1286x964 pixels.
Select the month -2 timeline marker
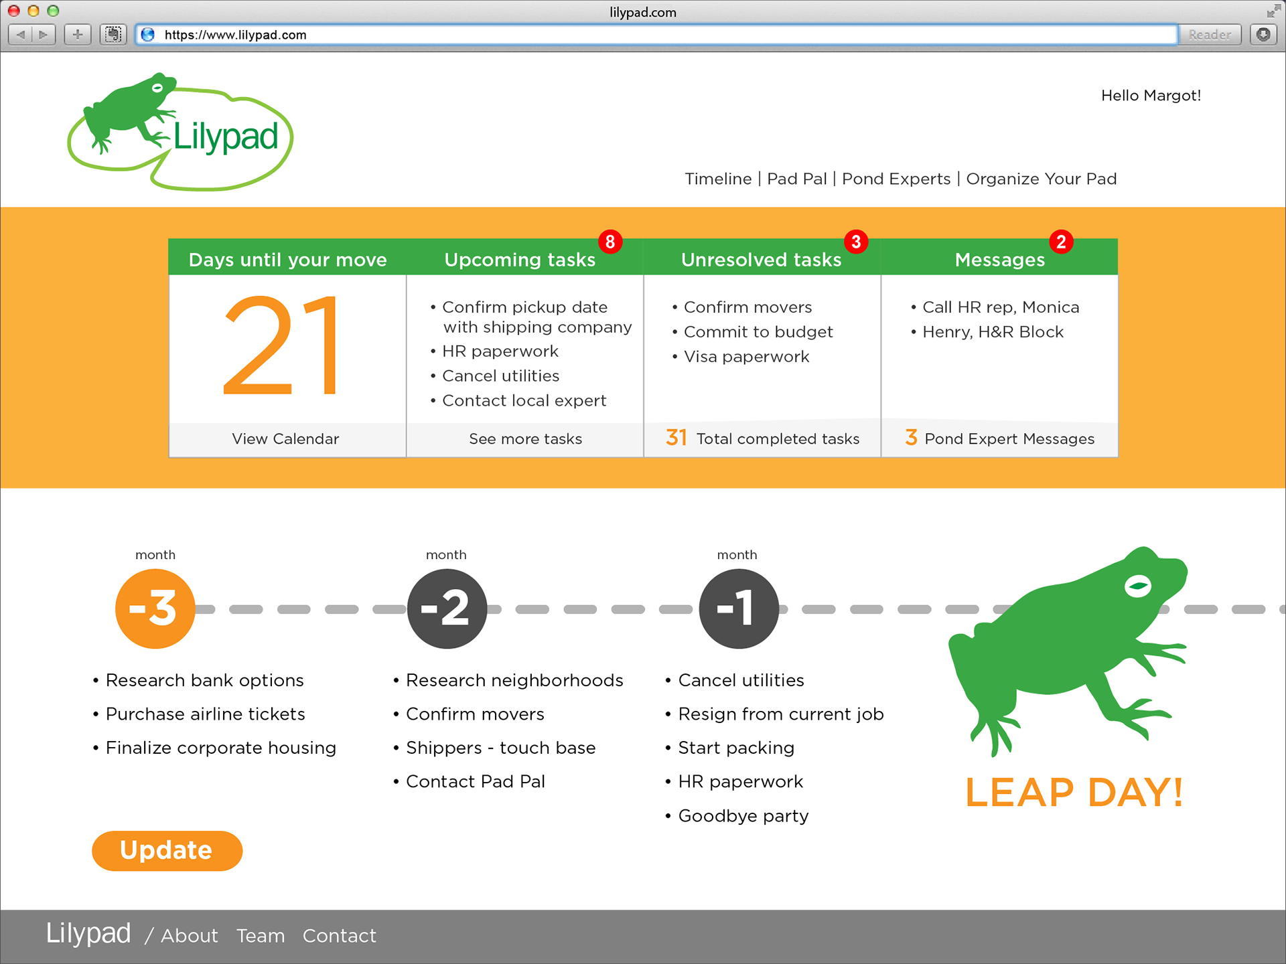(447, 609)
